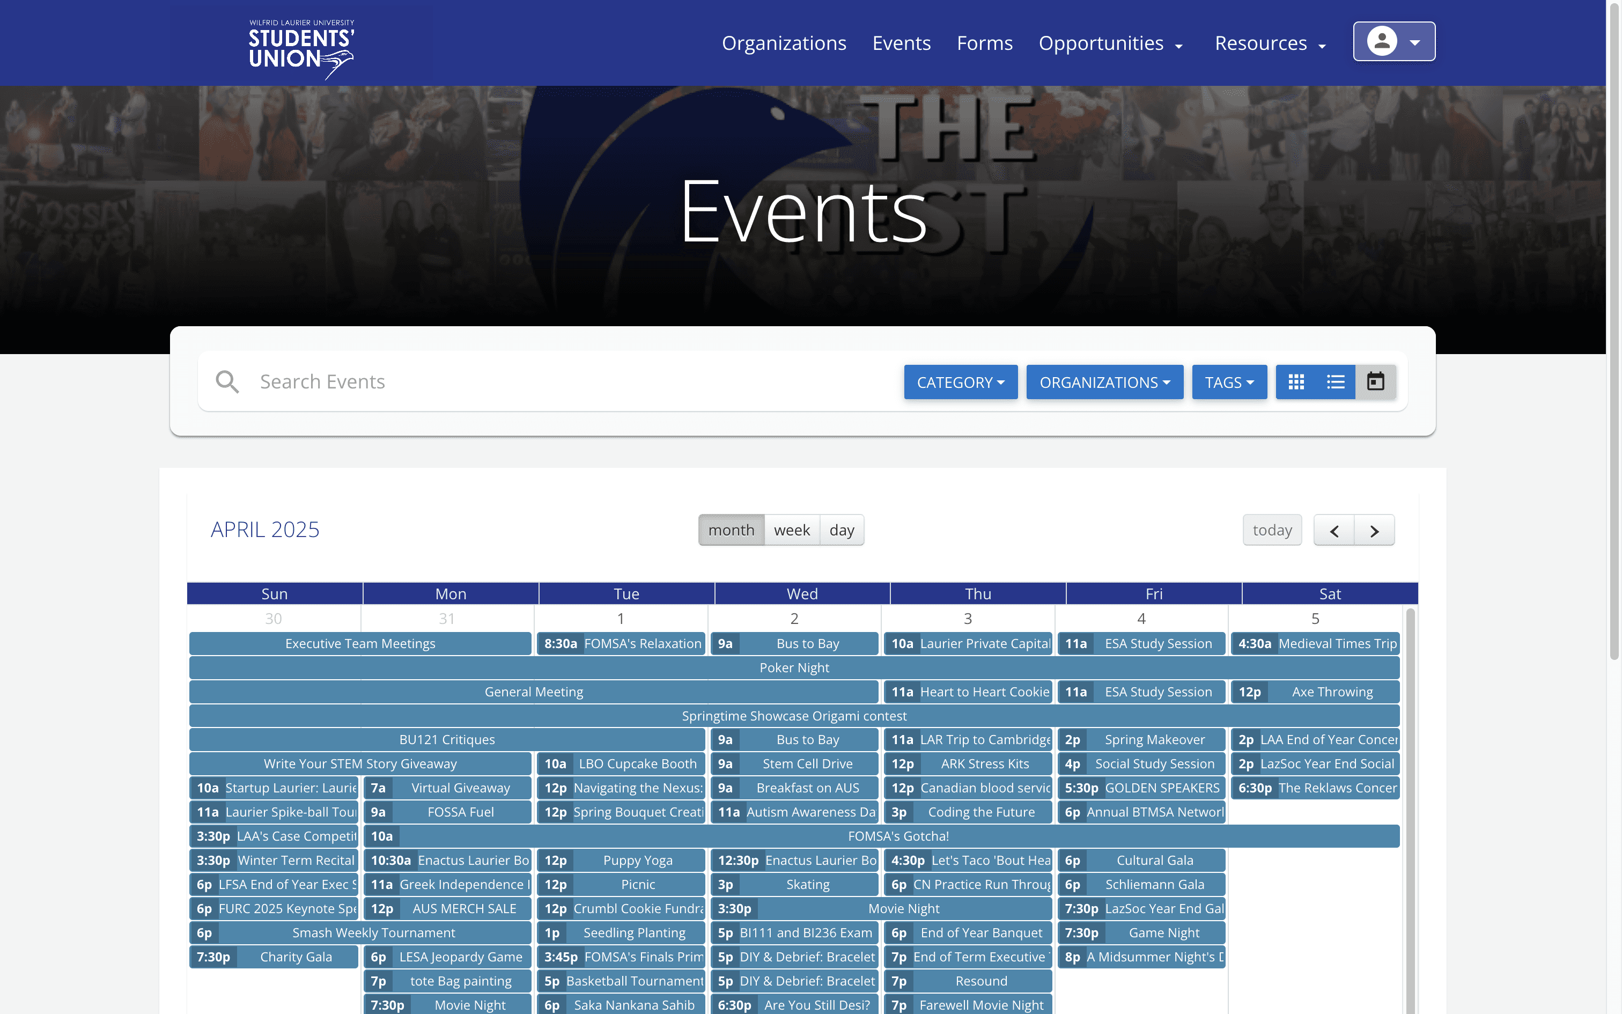This screenshot has width=1622, height=1014.
Task: Toggle calendar to week view
Action: point(792,531)
